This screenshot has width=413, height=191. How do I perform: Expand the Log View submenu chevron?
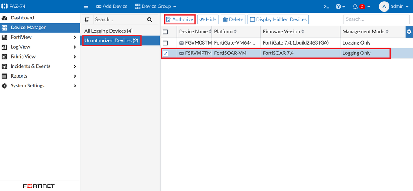tap(75, 47)
